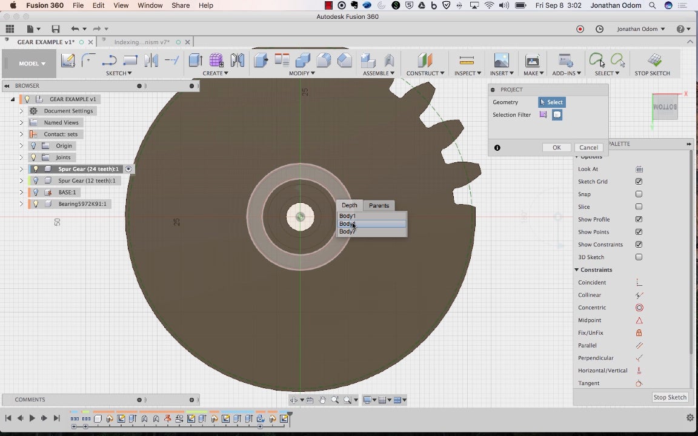Toggle visibility bulb for BASE:1 component
698x436 pixels.
coord(36,193)
